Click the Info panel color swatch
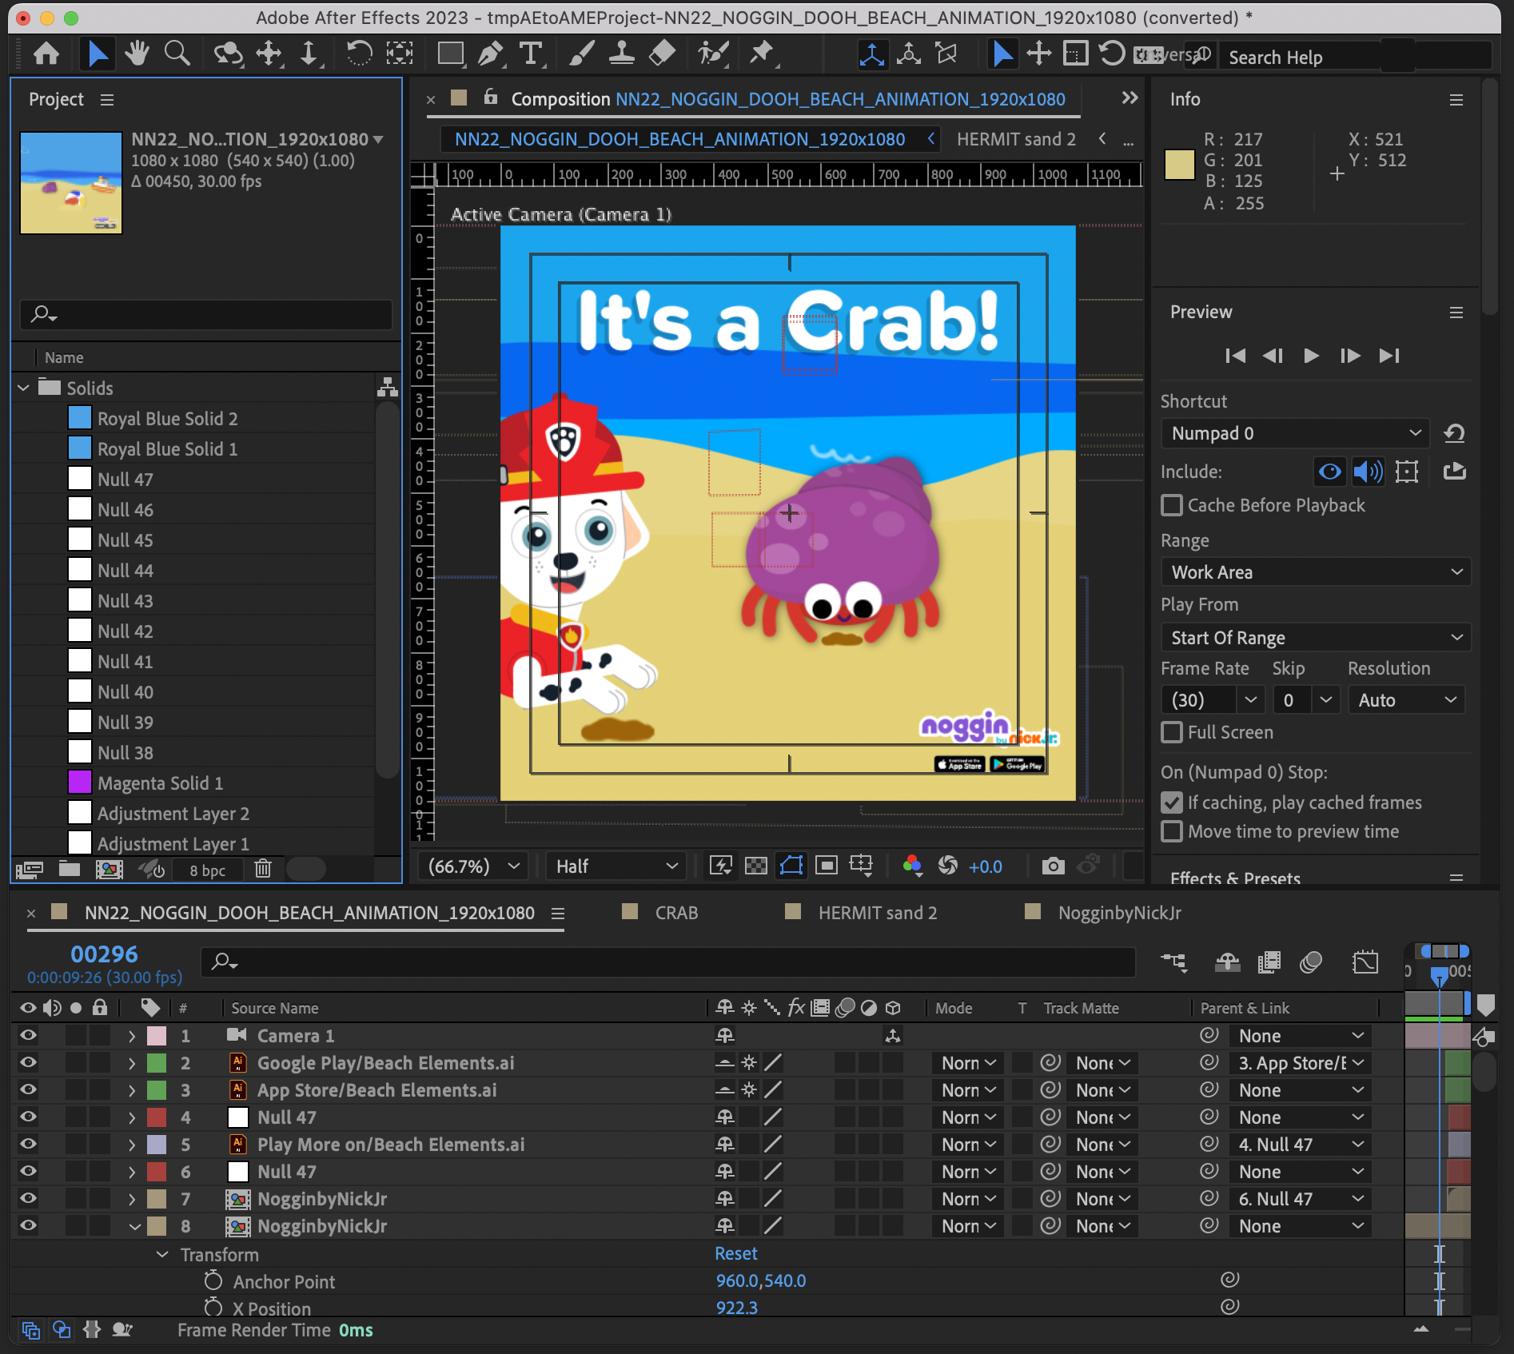The width and height of the screenshot is (1514, 1354). click(x=1179, y=165)
